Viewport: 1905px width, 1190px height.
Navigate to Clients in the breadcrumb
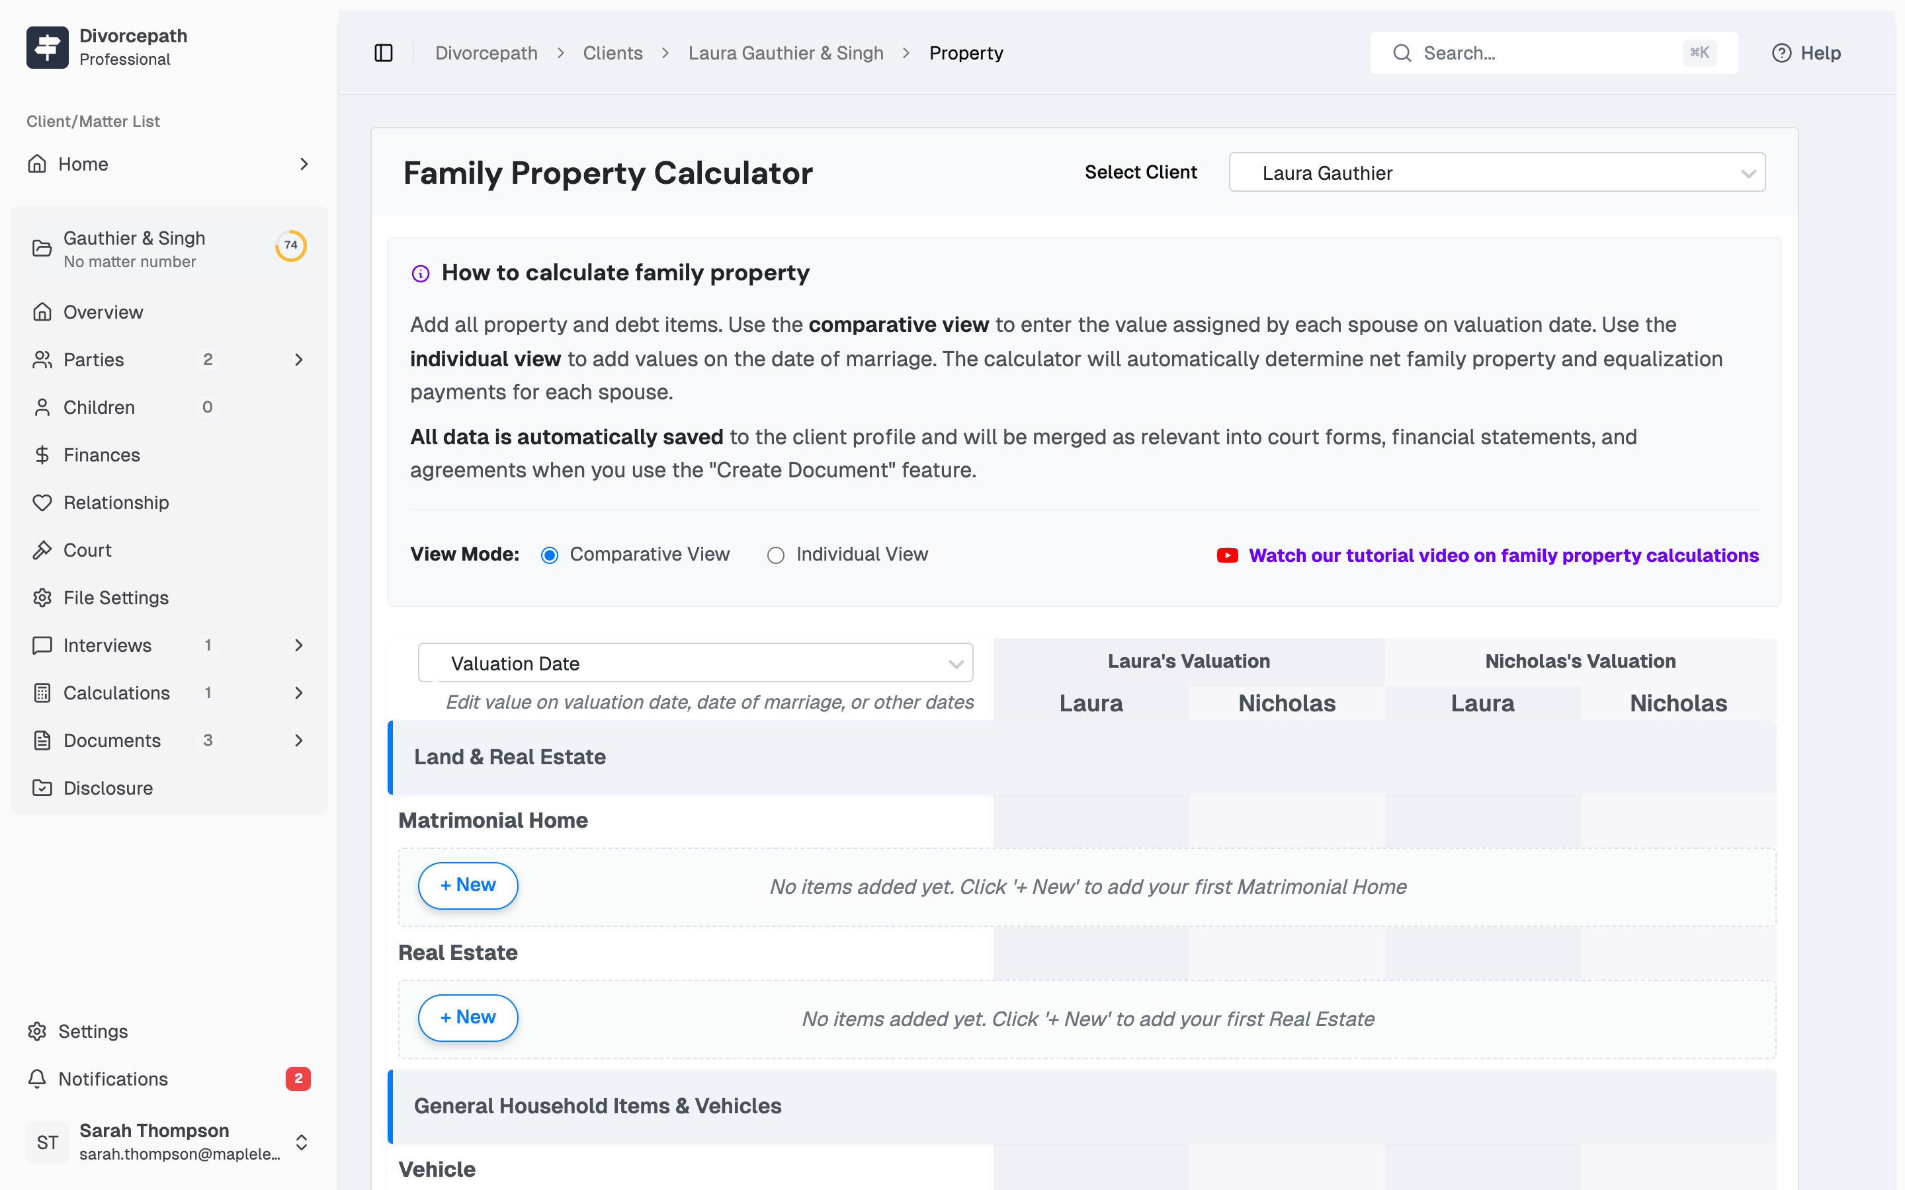(613, 53)
